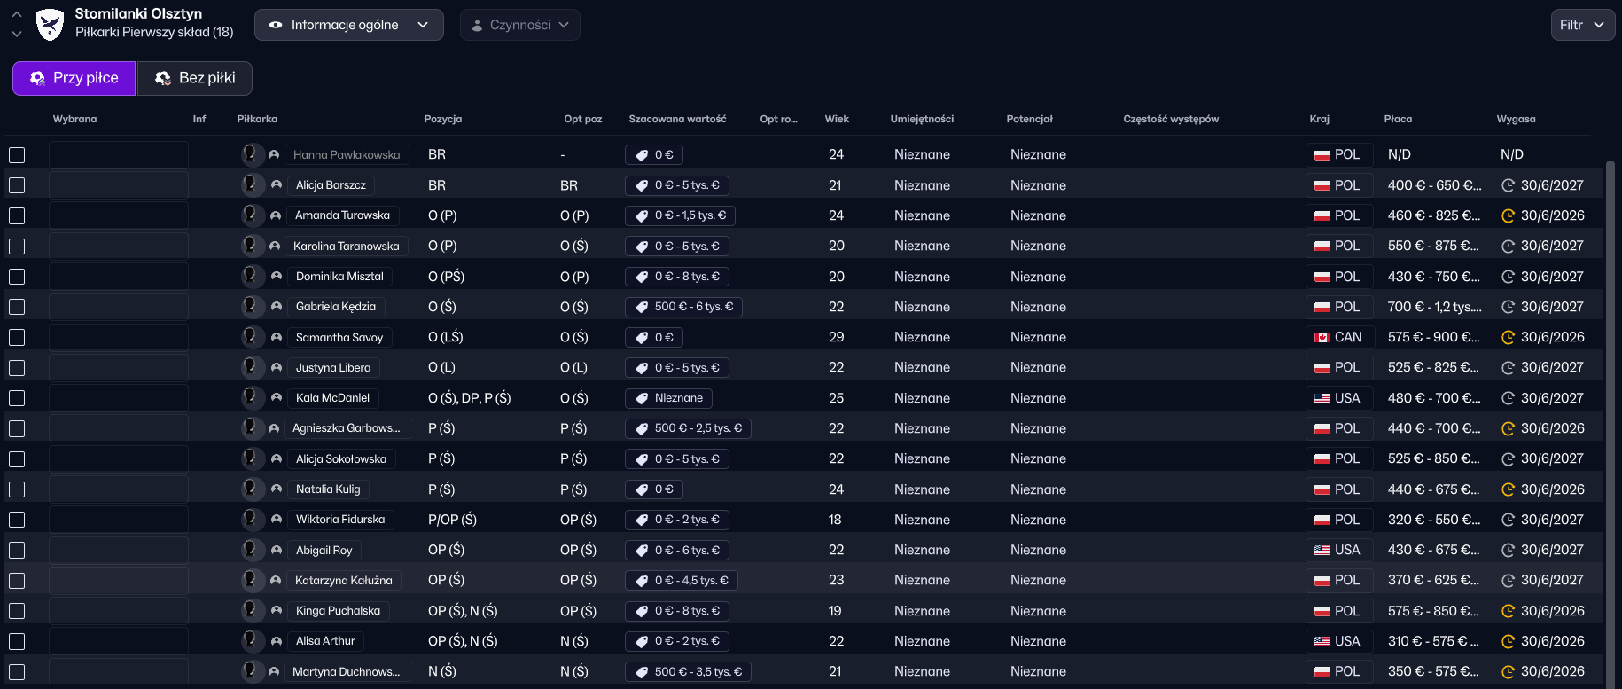Click contract expiry icon in Alicja Barszcz's row
Viewport: 1622px width, 689px height.
click(1508, 185)
